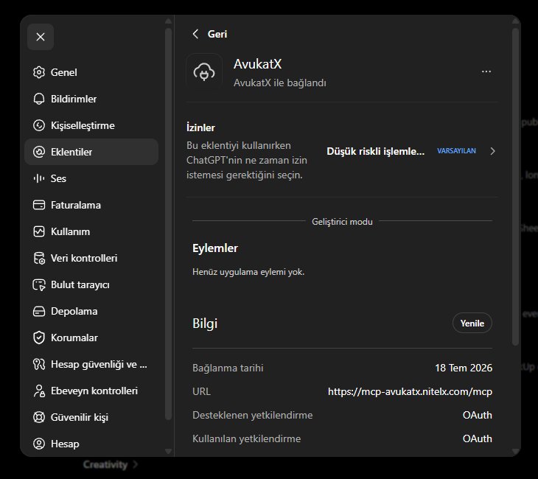Viewport: 538px width, 479px height.
Task: Expand permissions with the İzinler chevron
Action: 492,151
